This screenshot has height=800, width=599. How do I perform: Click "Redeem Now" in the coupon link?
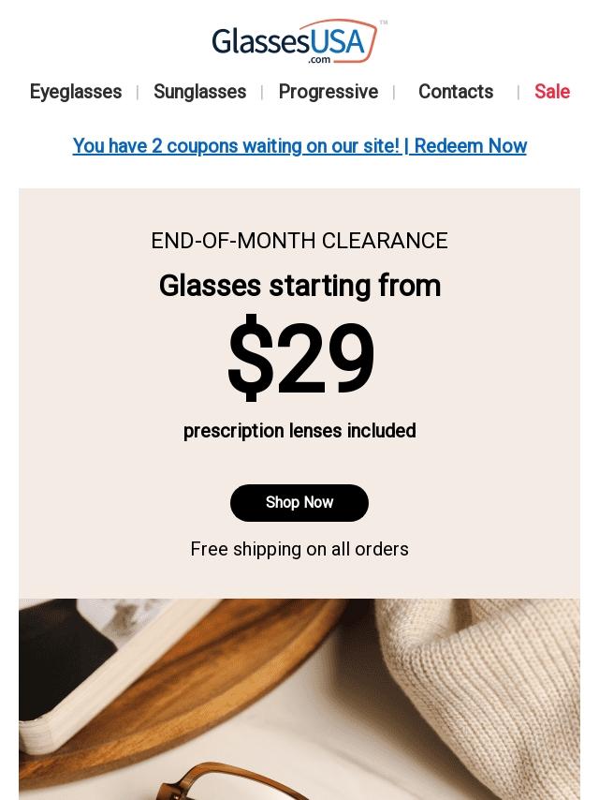(x=470, y=146)
